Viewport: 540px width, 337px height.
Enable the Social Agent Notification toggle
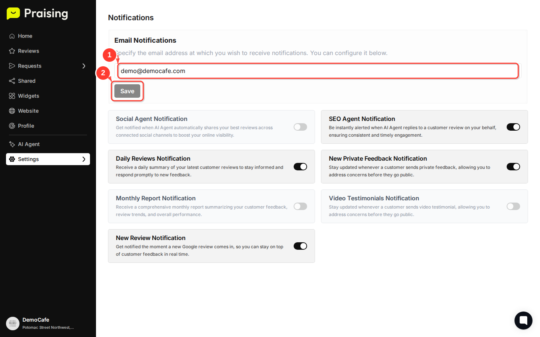pyautogui.click(x=300, y=127)
